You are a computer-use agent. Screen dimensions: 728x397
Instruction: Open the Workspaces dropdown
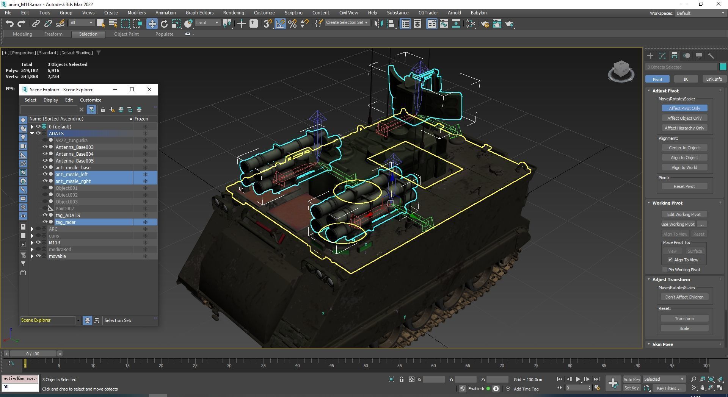700,13
